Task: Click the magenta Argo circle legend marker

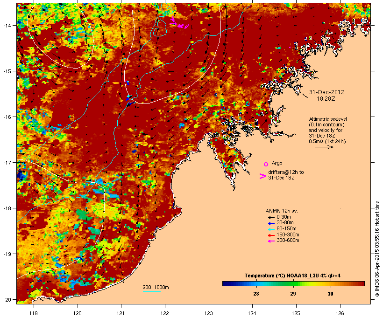Action: 266,165
